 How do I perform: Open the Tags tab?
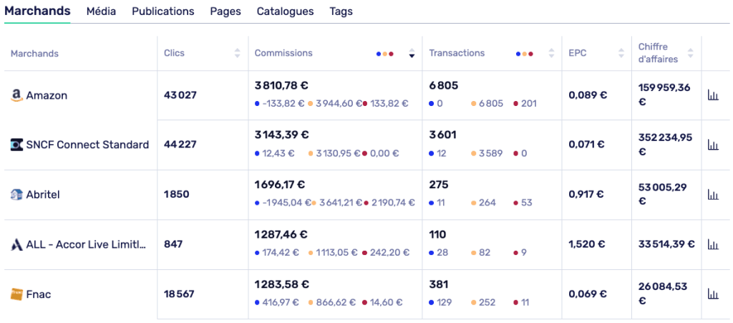[341, 11]
